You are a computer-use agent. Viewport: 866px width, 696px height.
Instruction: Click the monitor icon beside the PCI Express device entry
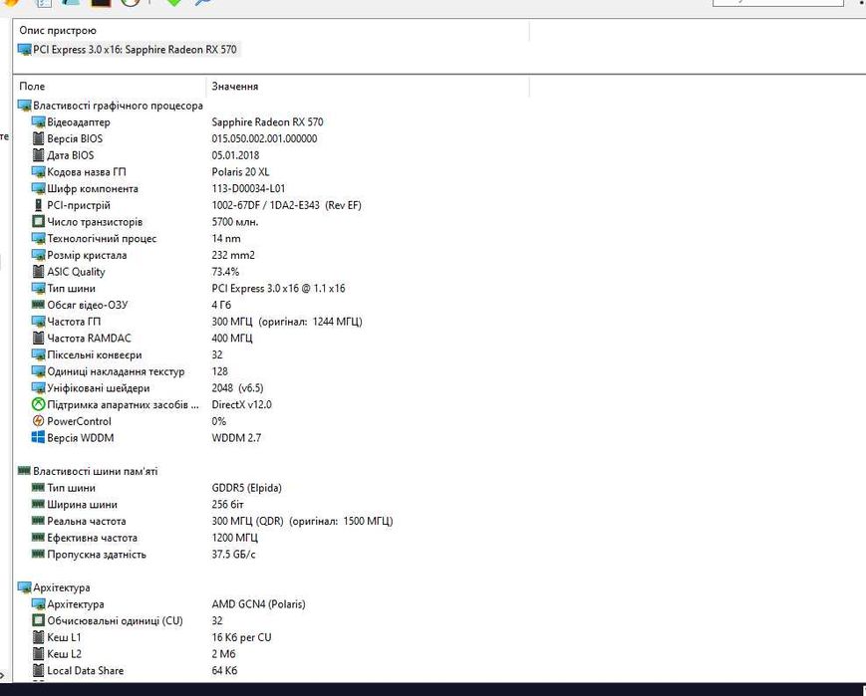pyautogui.click(x=24, y=50)
